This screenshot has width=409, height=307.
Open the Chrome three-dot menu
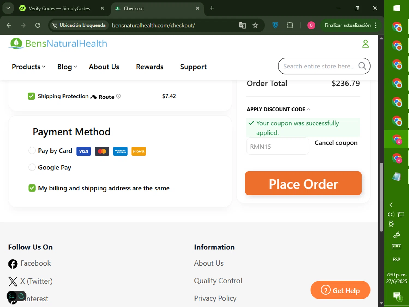[376, 25]
